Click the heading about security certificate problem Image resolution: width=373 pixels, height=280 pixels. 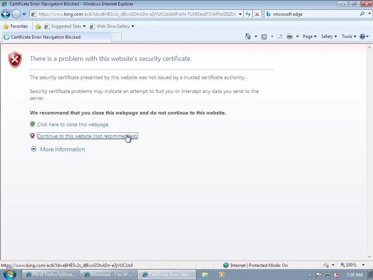click(x=111, y=59)
